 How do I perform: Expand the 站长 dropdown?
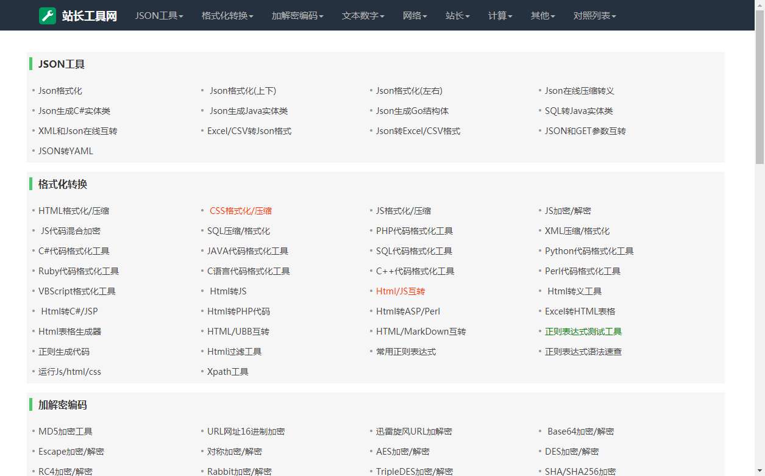pyautogui.click(x=457, y=16)
